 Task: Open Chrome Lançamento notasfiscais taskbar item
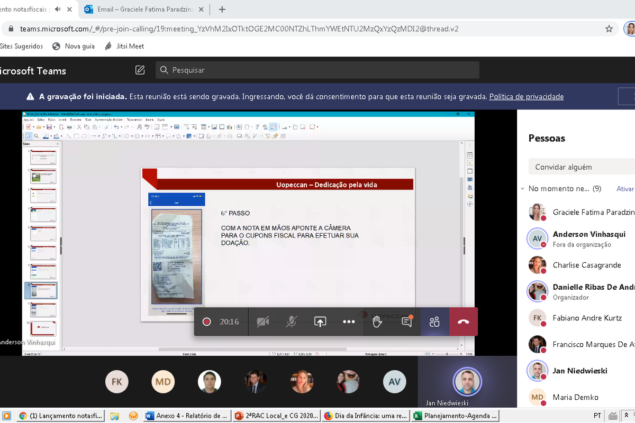(x=61, y=416)
